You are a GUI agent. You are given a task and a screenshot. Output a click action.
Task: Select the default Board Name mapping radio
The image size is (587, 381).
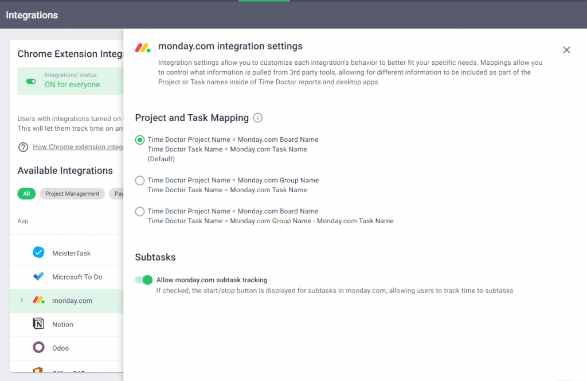[140, 140]
